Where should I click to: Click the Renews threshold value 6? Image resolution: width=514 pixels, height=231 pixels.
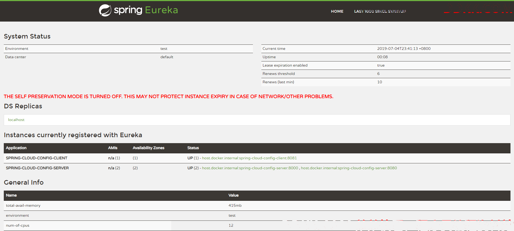click(378, 74)
